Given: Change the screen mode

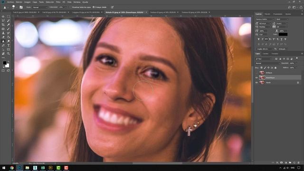Looking at the screenshot, I should 9,71.
